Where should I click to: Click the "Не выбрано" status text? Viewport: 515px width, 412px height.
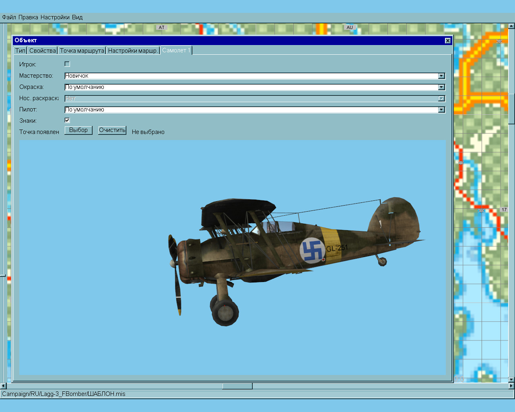point(148,132)
